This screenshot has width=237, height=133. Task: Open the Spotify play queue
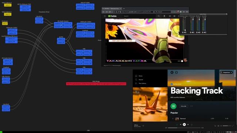tap(215, 126)
